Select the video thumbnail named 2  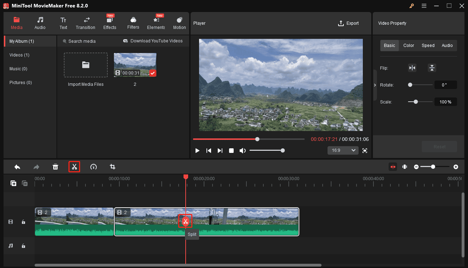point(135,65)
